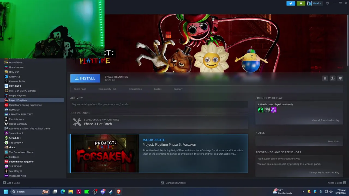Click View all friends who play
Image resolution: width=349 pixels, height=196 pixels.
tap(326, 120)
